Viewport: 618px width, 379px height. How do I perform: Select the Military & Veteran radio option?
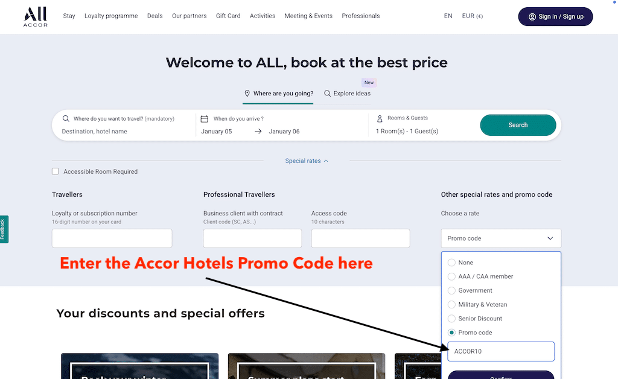tap(451, 305)
